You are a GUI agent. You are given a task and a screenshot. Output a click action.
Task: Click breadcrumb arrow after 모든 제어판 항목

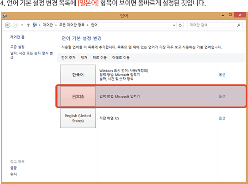(88, 25)
